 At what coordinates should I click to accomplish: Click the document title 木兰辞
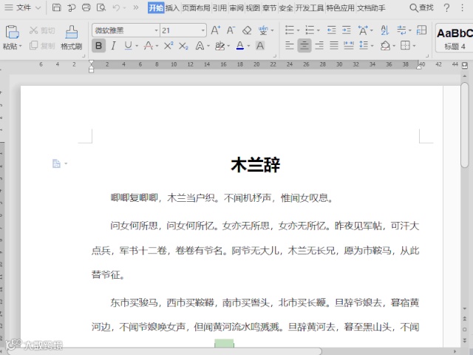pos(256,165)
